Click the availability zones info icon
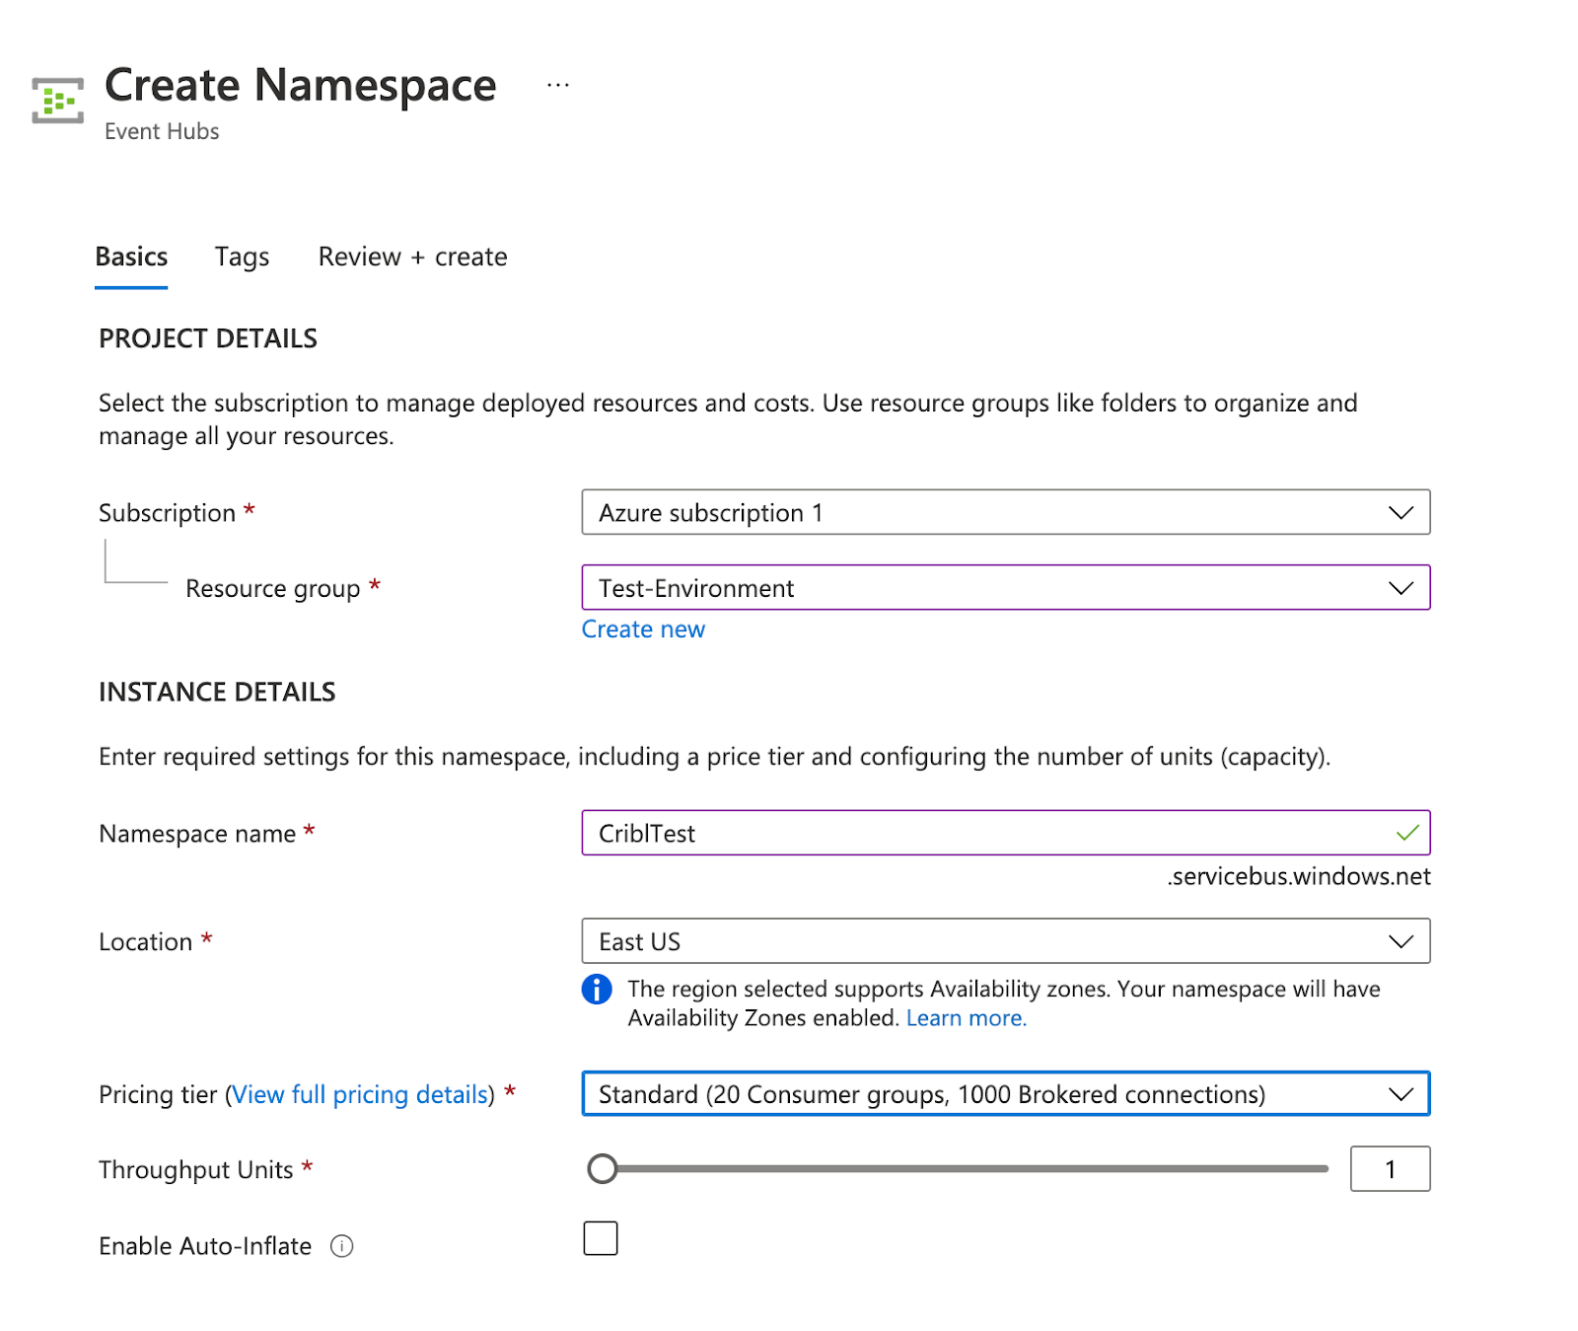1578x1331 pixels. click(x=597, y=989)
